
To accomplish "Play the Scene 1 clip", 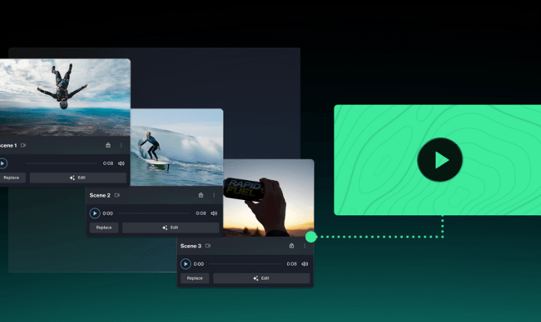I will 3,163.
